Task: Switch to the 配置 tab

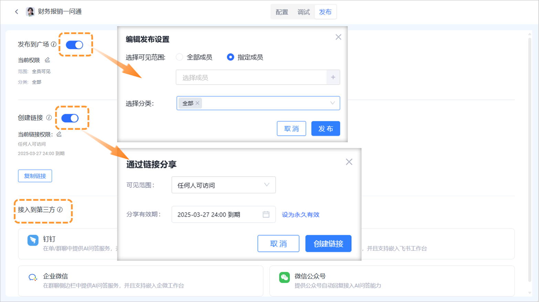Action: click(x=282, y=12)
